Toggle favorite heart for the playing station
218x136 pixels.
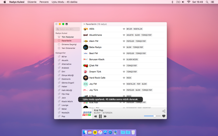pyautogui.click(x=164, y=116)
